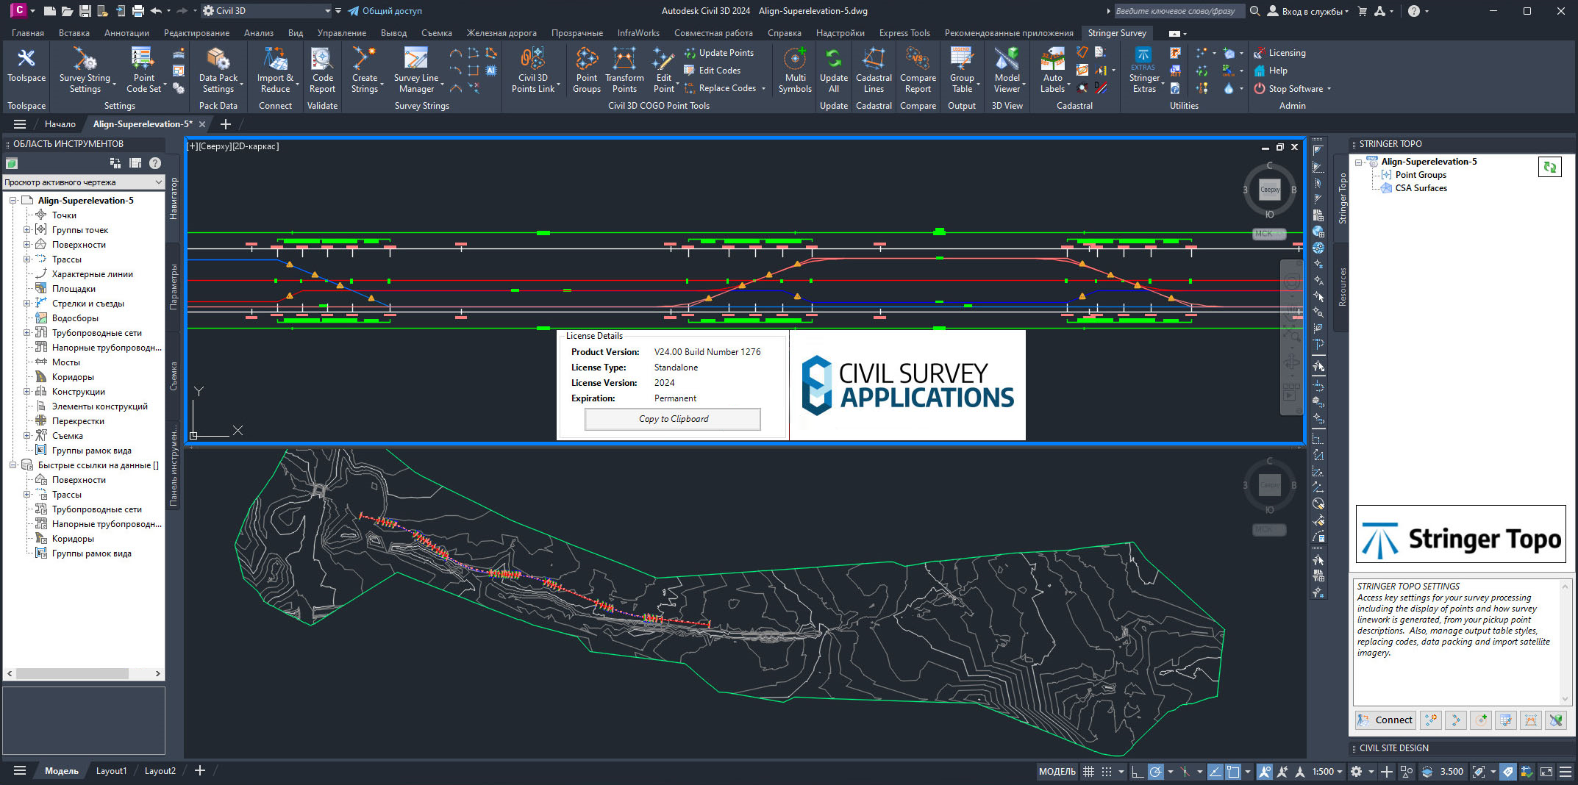Switch to the Главная ribbon tab
The height and width of the screenshot is (785, 1578).
[28, 33]
